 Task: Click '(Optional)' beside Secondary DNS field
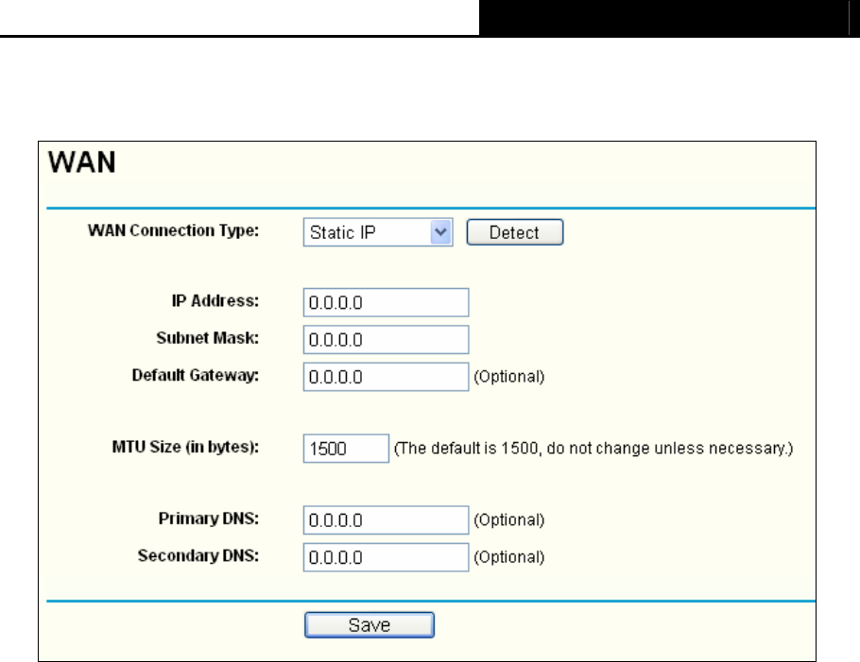(x=509, y=557)
